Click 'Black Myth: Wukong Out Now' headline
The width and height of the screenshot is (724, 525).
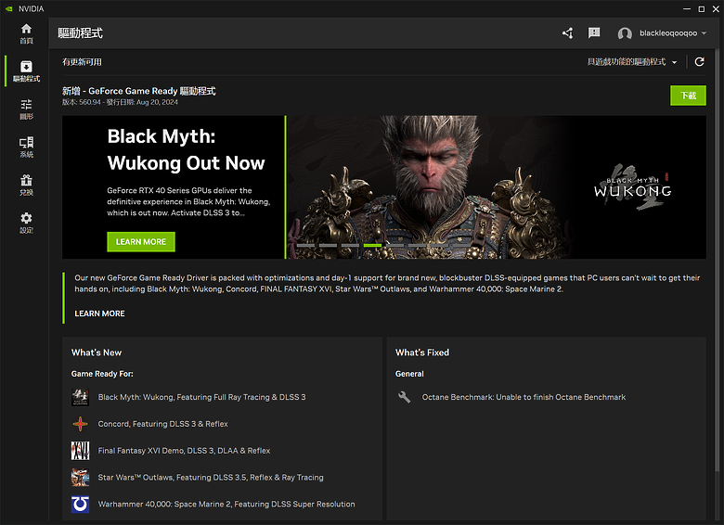click(x=186, y=149)
